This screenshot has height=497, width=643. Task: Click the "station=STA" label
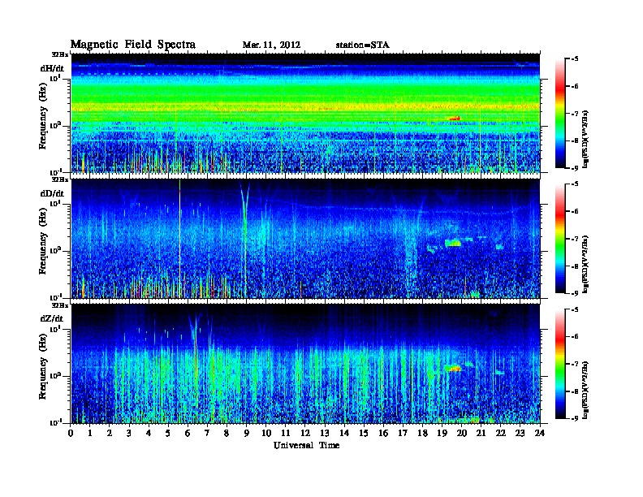point(363,45)
